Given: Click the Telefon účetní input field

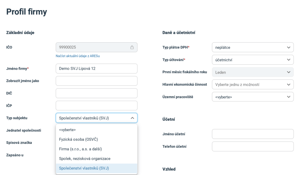Looking at the screenshot, I should pyautogui.click(x=253, y=146).
